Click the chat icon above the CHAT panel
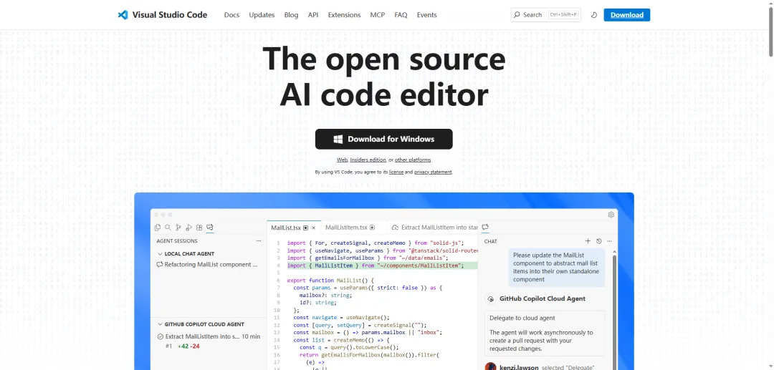 pos(485,227)
